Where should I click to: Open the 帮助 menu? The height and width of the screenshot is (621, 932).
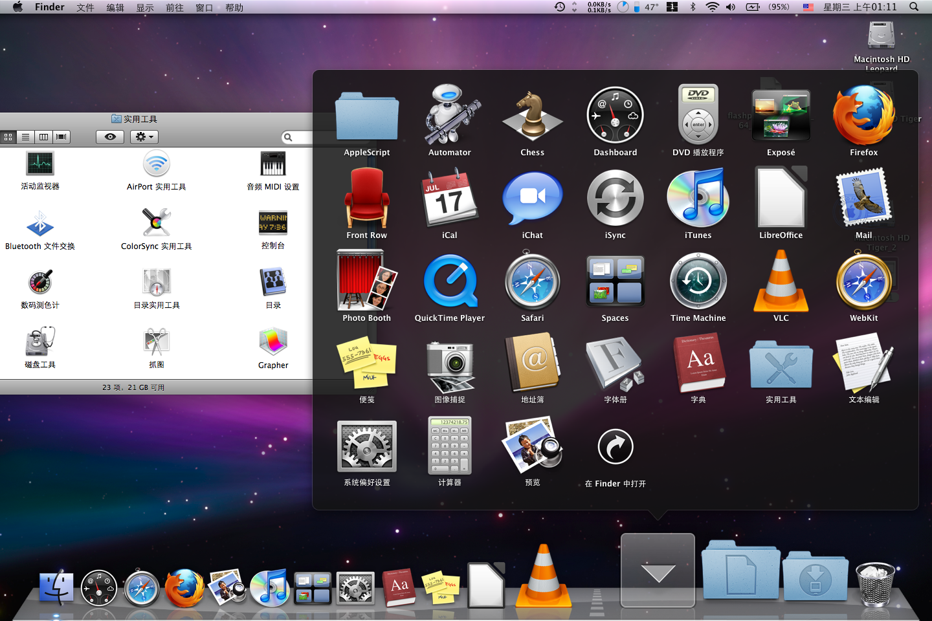pos(234,7)
